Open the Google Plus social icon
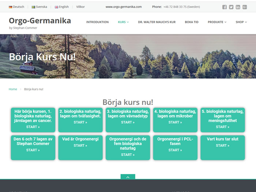 pyautogui.click(x=245, y=7)
